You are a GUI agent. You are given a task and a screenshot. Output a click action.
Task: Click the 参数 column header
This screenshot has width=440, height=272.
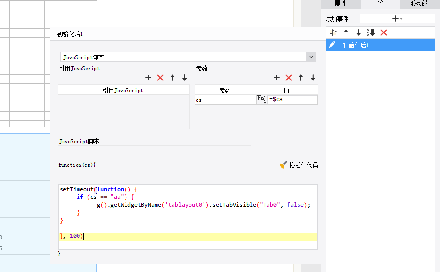pyautogui.click(x=225, y=90)
